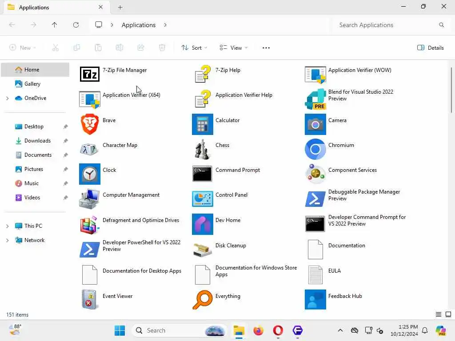Open the 7-Zip File Manager icon
Image resolution: width=455 pixels, height=341 pixels.
90,74
